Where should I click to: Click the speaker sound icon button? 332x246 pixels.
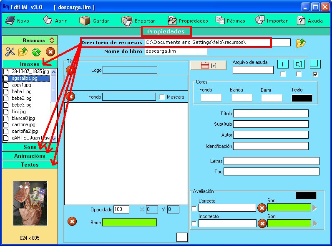click(299, 64)
